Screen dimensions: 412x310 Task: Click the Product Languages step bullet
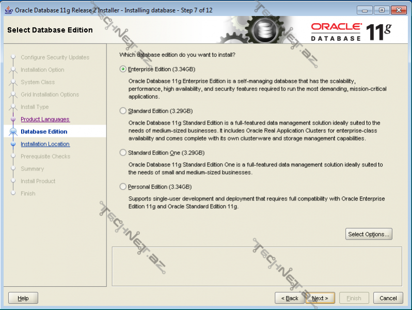point(13,119)
